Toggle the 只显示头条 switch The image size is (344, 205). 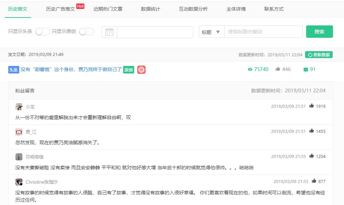click(43, 32)
